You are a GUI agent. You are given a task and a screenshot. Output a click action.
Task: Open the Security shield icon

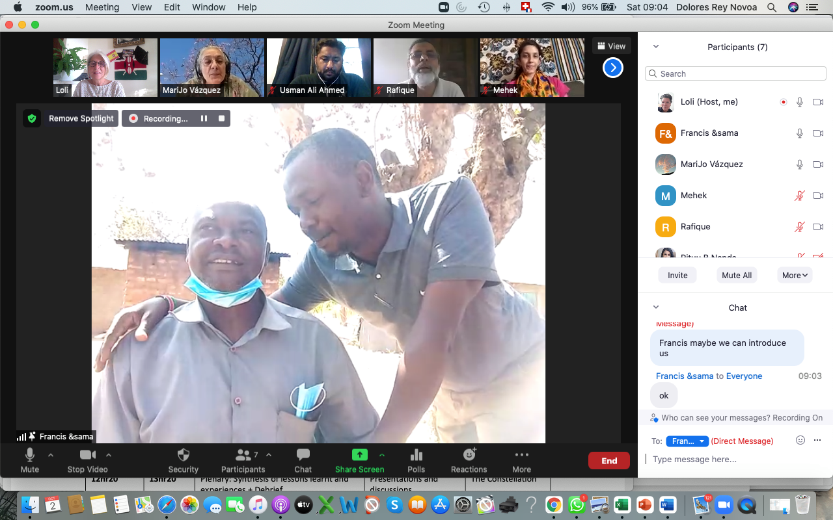click(x=183, y=455)
